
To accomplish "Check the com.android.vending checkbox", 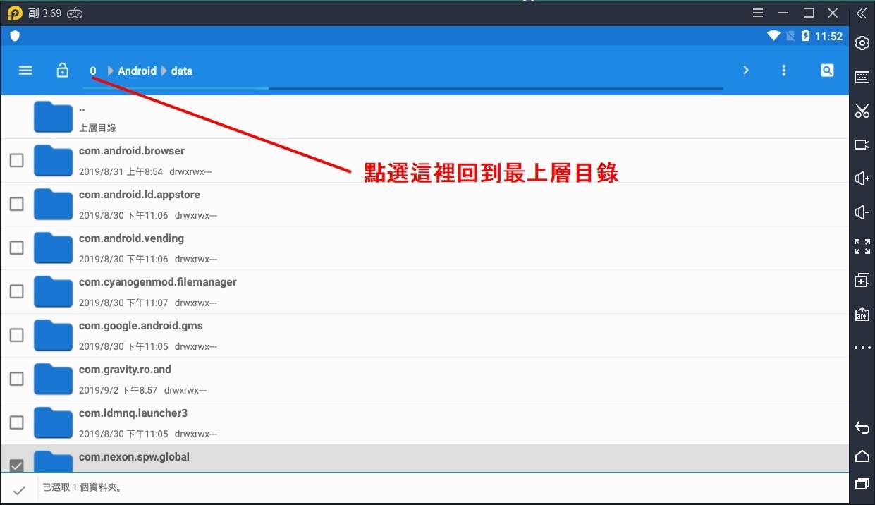I will point(16,248).
